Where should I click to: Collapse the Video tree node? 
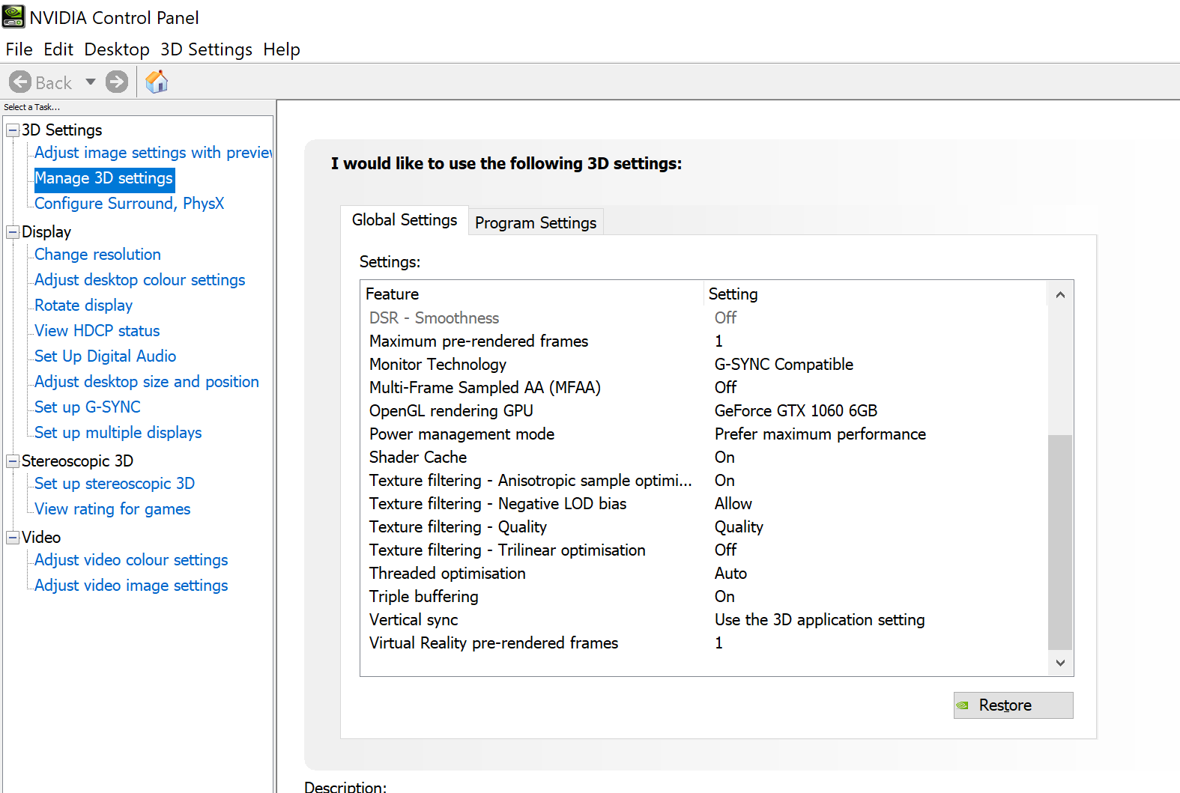point(13,538)
